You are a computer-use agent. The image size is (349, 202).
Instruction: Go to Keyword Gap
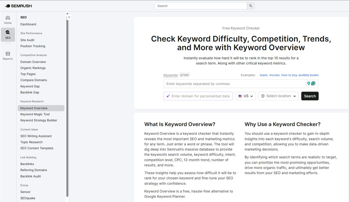30,86
